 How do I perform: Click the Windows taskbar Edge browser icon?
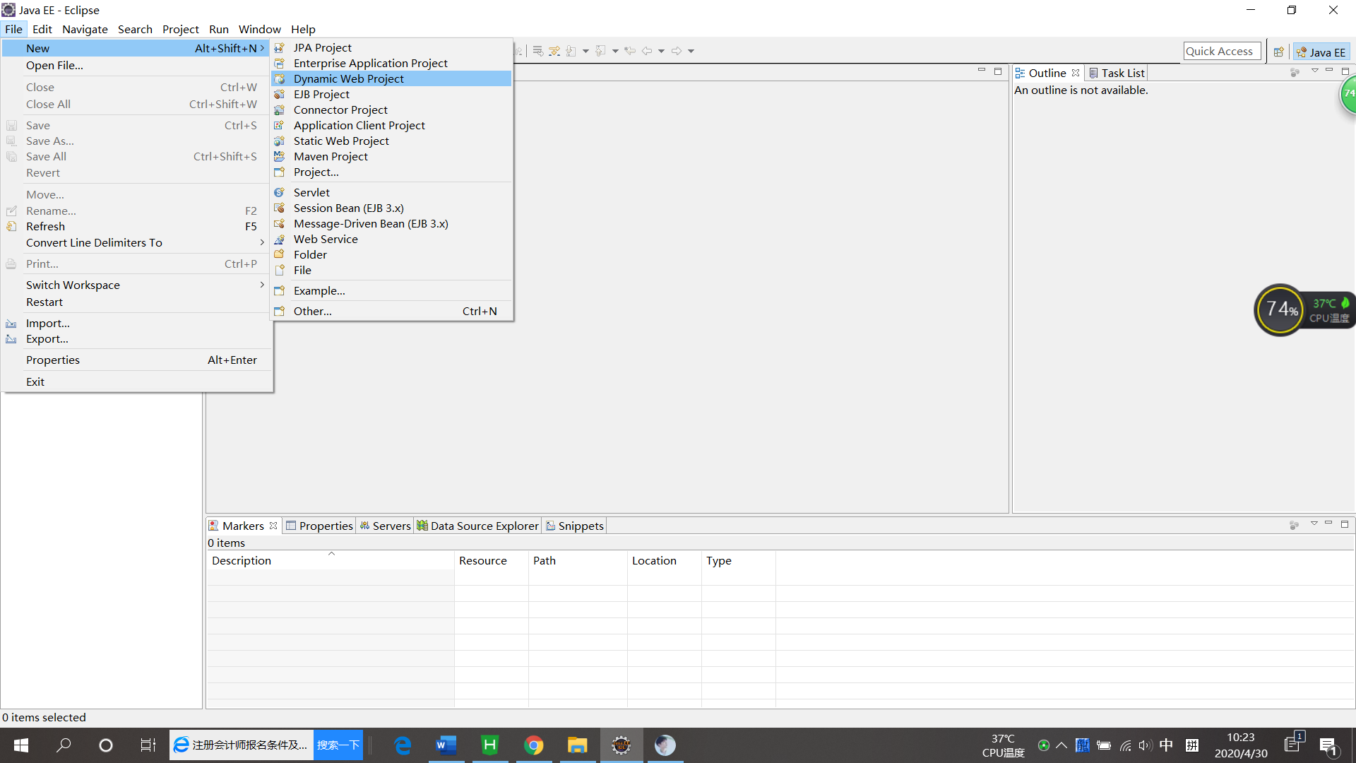click(403, 745)
